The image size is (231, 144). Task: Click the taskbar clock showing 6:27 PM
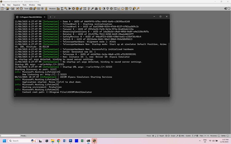click(224, 141)
